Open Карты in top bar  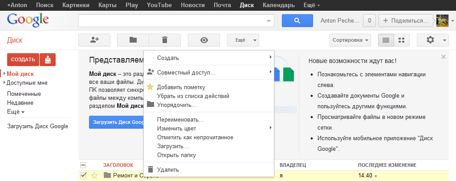pos(108,5)
